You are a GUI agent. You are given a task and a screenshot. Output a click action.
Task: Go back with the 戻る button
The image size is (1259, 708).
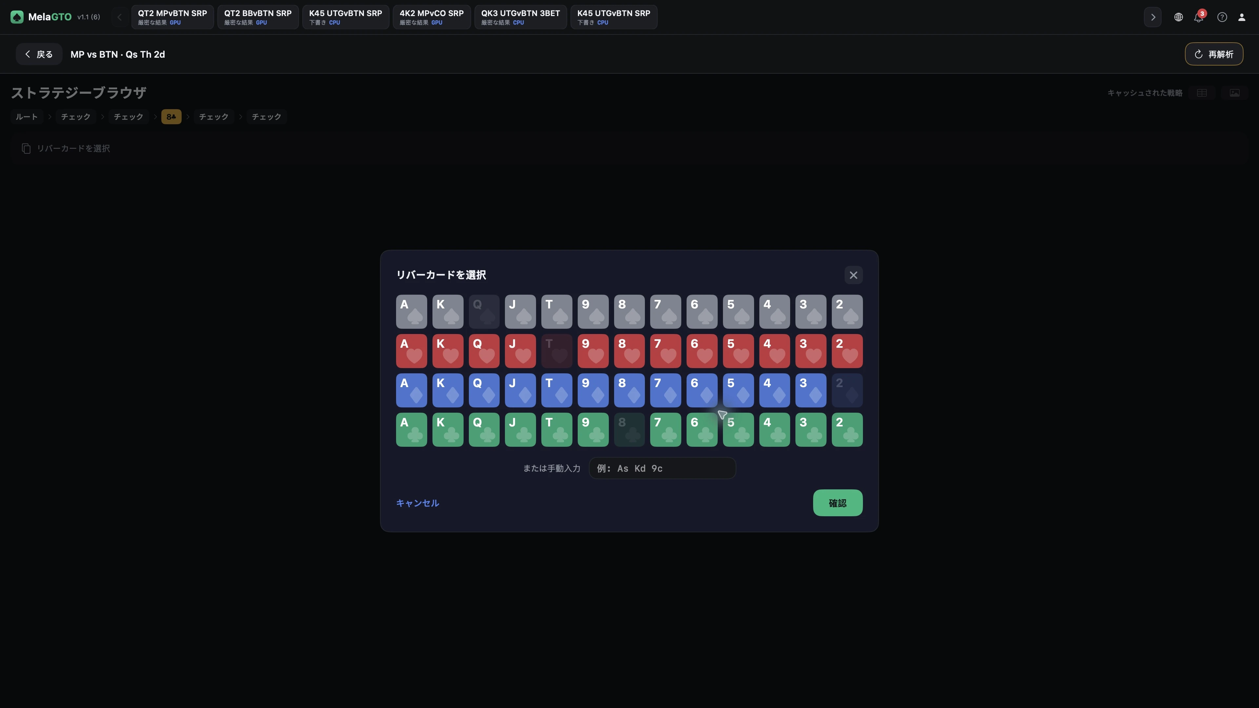coord(39,54)
